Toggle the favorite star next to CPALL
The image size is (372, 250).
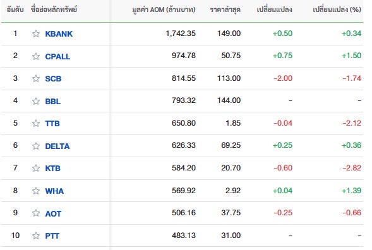36,56
